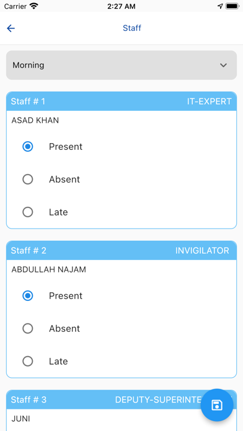Tap the back arrow icon
The image size is (243, 431).
pos(11,28)
